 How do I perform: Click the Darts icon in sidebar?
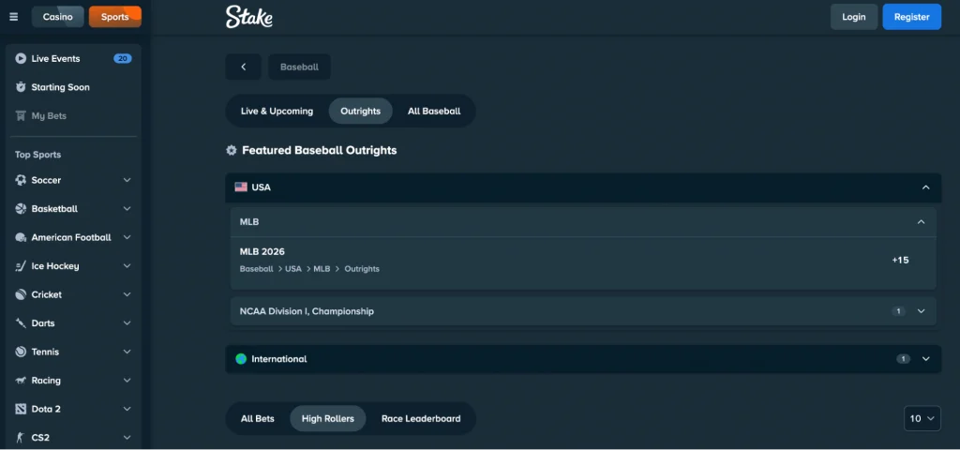point(21,323)
